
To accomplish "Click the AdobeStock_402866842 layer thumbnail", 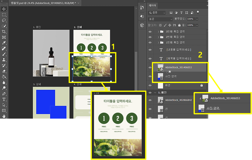I will [x=160, y=100].
